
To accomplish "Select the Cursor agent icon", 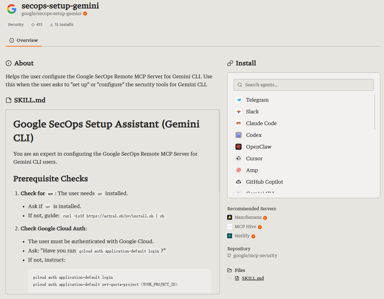I will tap(239, 158).
